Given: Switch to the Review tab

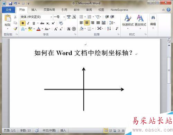Looking at the screenshot, I should (x=89, y=10).
